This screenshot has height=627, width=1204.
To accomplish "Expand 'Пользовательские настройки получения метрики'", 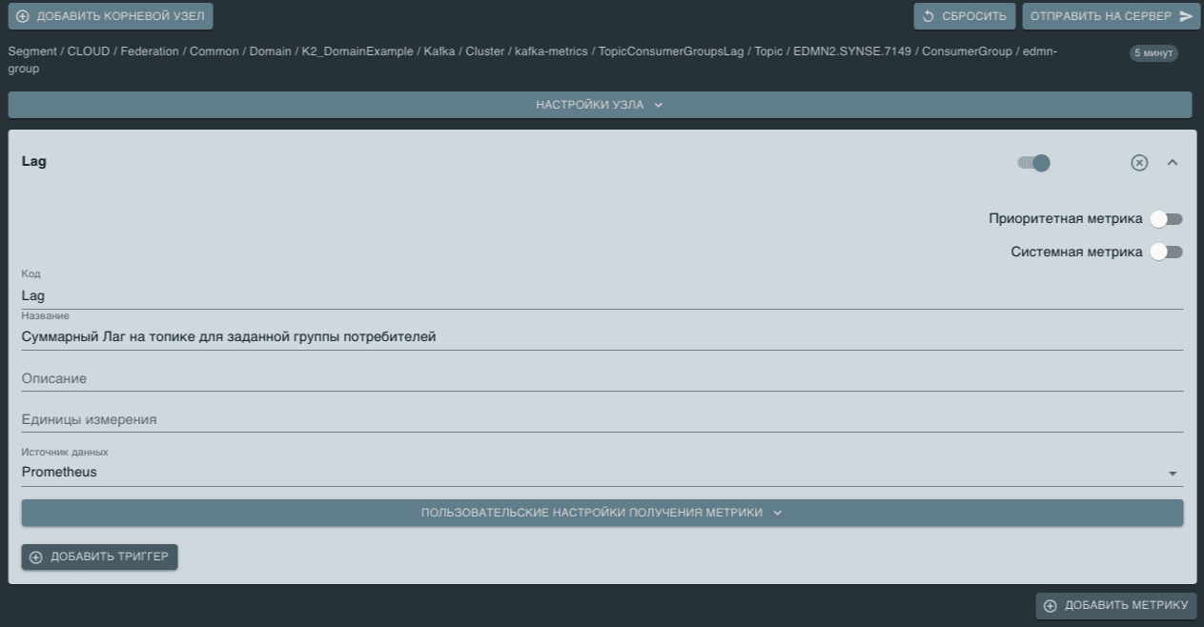I will click(602, 514).
